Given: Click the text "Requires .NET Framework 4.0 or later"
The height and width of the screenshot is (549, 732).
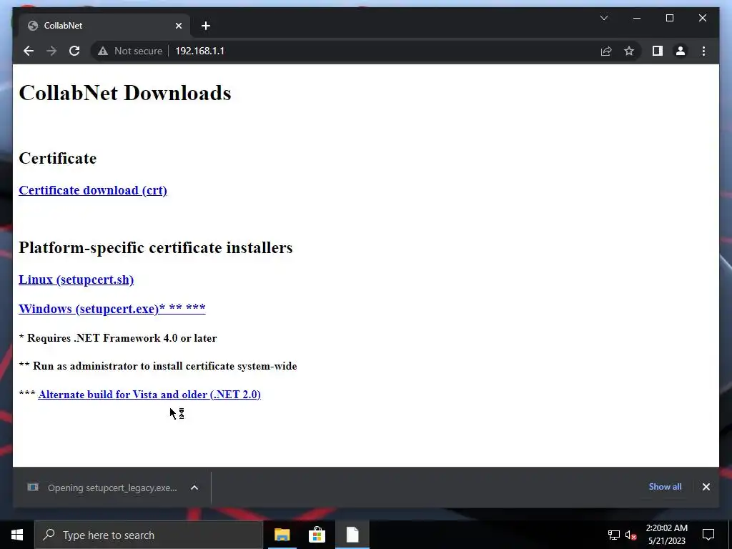Looking at the screenshot, I should (x=122, y=338).
